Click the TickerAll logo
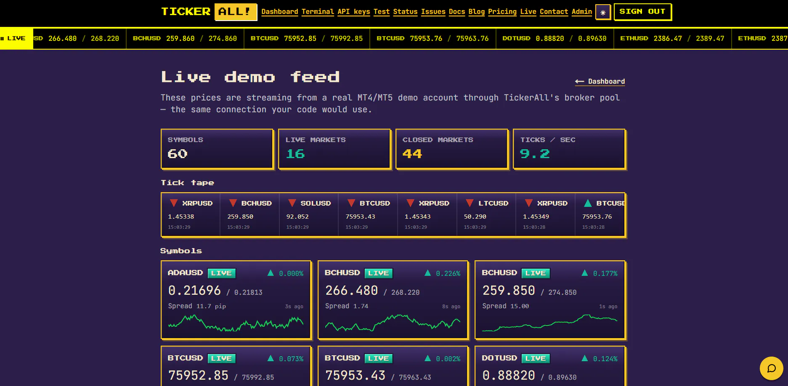Image resolution: width=788 pixels, height=386 pixels. pyautogui.click(x=209, y=12)
